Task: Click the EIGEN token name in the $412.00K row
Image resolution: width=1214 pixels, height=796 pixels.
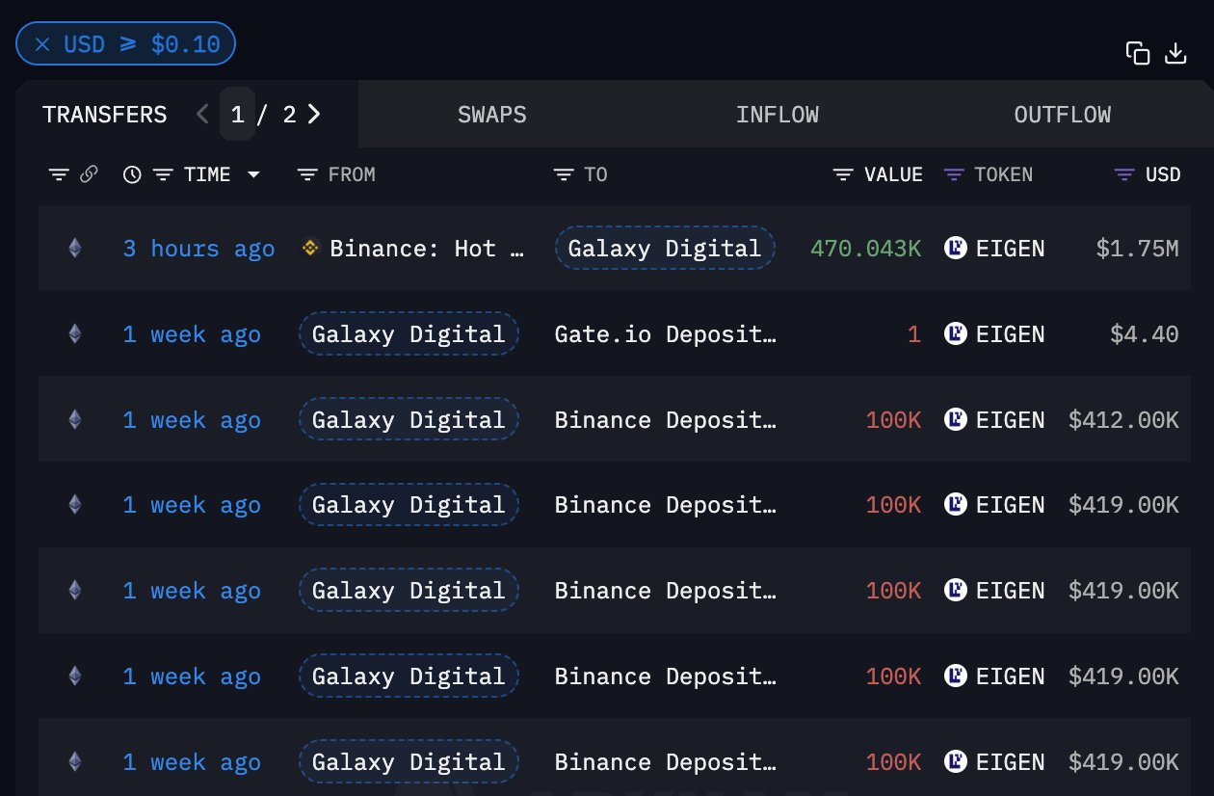Action: pyautogui.click(x=1010, y=420)
